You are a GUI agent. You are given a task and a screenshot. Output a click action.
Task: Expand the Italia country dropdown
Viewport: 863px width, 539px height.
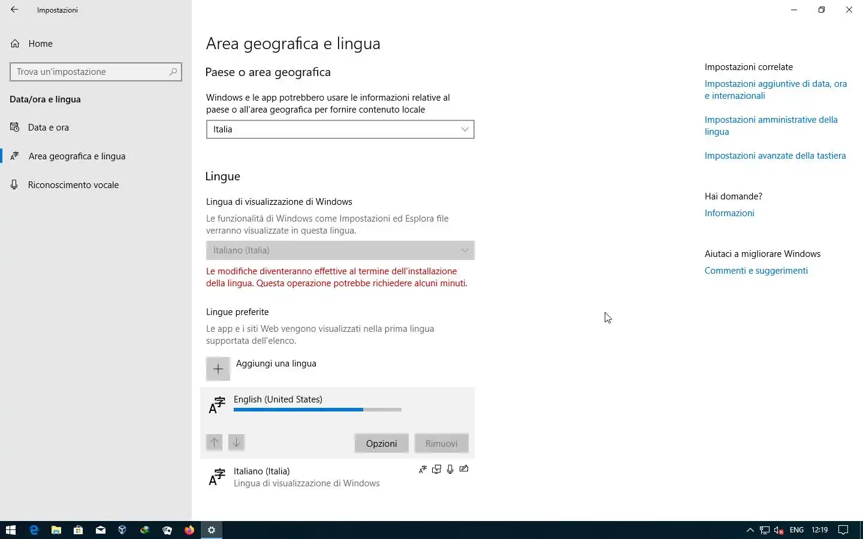(340, 129)
